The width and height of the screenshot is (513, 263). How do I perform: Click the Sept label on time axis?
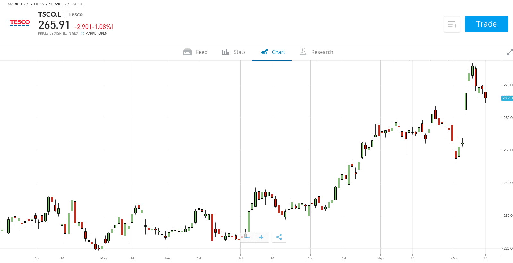pyautogui.click(x=381, y=258)
